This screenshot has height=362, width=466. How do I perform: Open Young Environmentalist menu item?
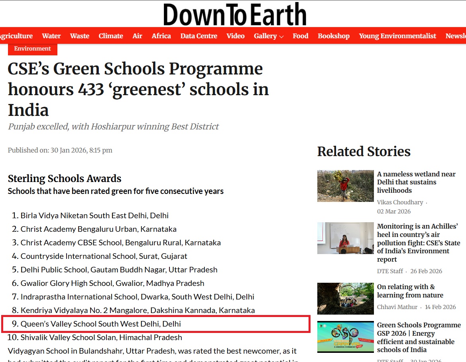coord(397,36)
